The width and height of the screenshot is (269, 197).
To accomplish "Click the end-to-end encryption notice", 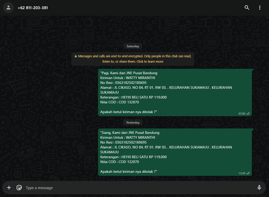I will (133, 59).
